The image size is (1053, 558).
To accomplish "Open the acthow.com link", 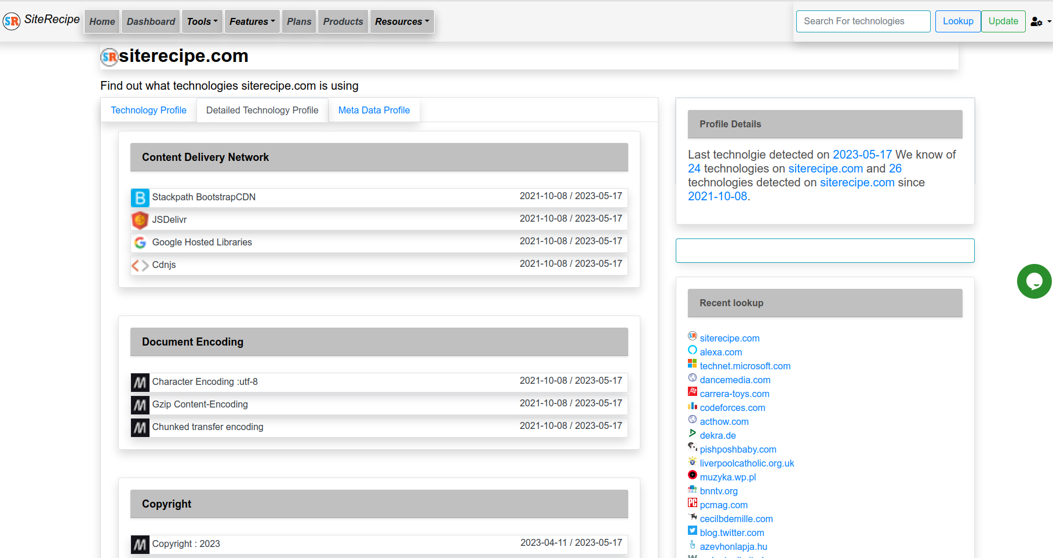I will [x=724, y=422].
